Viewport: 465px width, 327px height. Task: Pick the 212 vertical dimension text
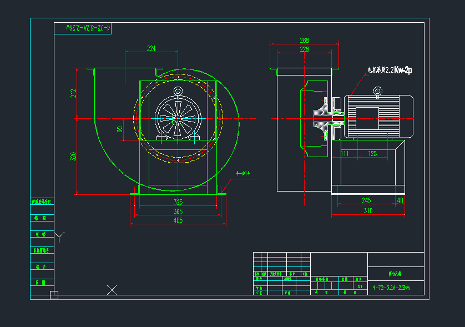pyautogui.click(x=73, y=93)
